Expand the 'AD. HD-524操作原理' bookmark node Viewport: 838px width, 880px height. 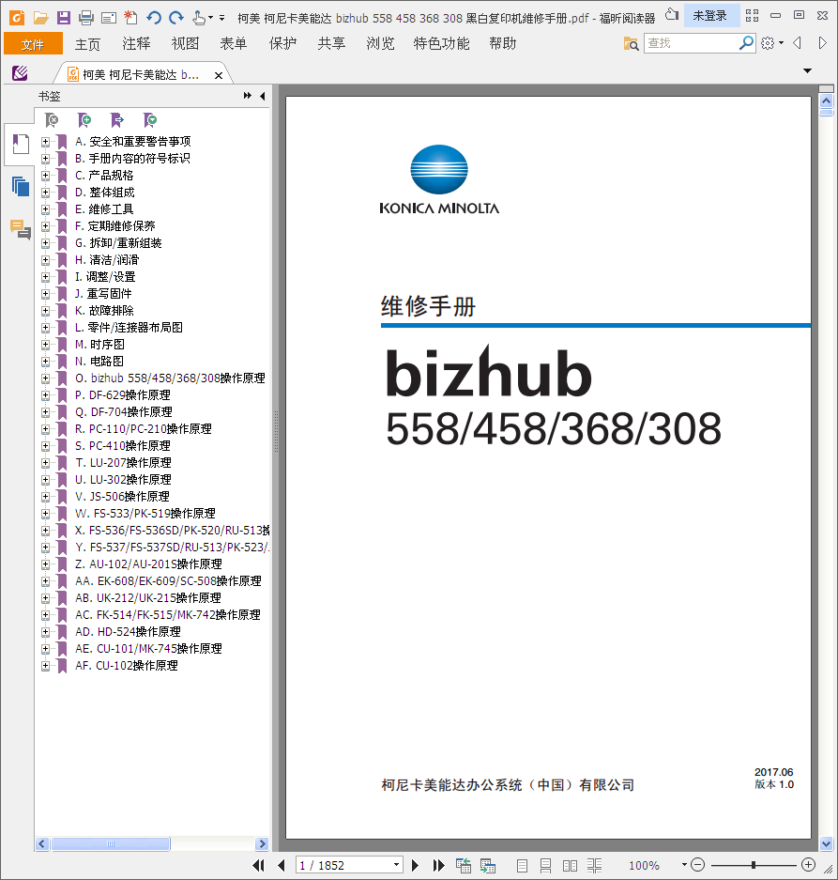pyautogui.click(x=45, y=632)
